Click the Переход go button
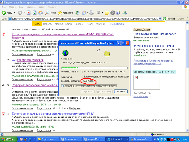The width and height of the screenshot is (189, 142). pos(169,19)
